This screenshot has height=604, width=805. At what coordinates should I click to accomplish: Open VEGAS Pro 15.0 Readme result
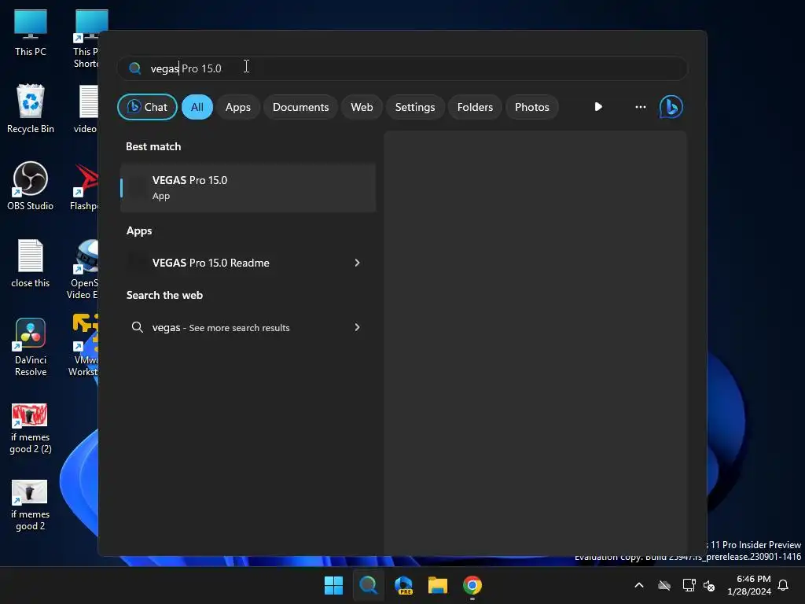(248, 263)
